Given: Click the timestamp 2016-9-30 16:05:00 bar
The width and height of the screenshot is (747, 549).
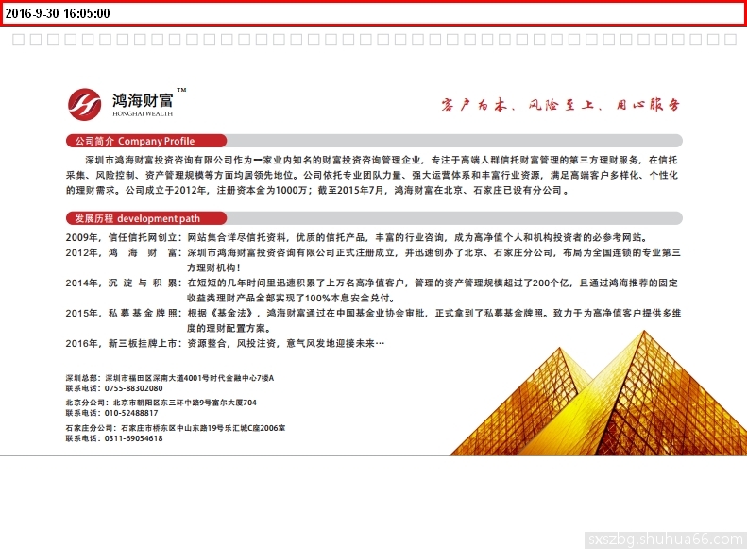Looking at the screenshot, I should 373,13.
